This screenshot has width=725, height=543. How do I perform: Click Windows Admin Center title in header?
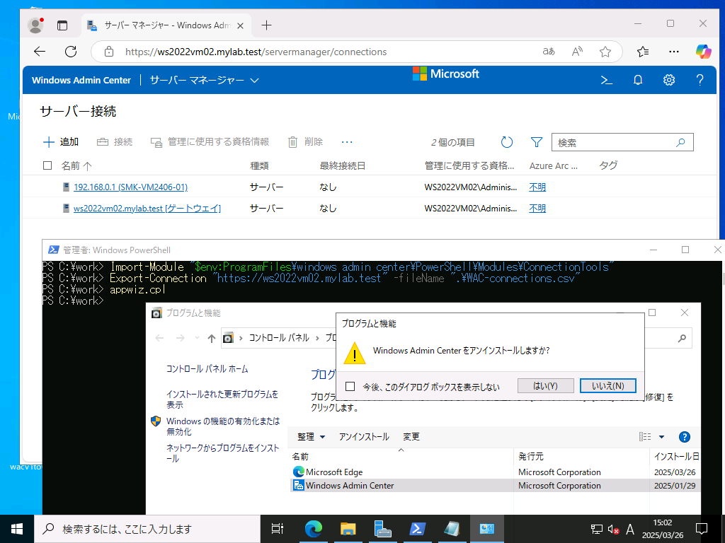tap(81, 81)
